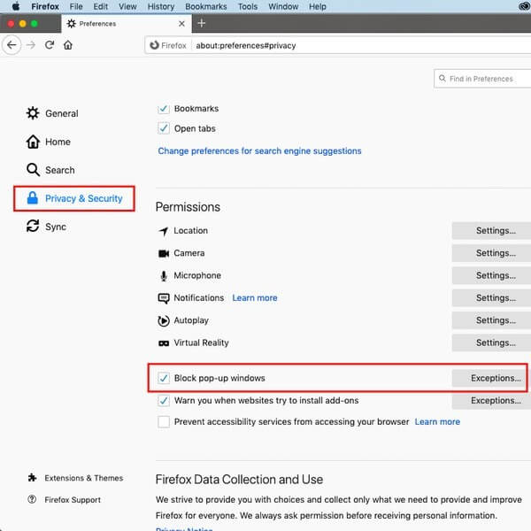
Task: Open a new tab with plus button
Action: pos(202,23)
